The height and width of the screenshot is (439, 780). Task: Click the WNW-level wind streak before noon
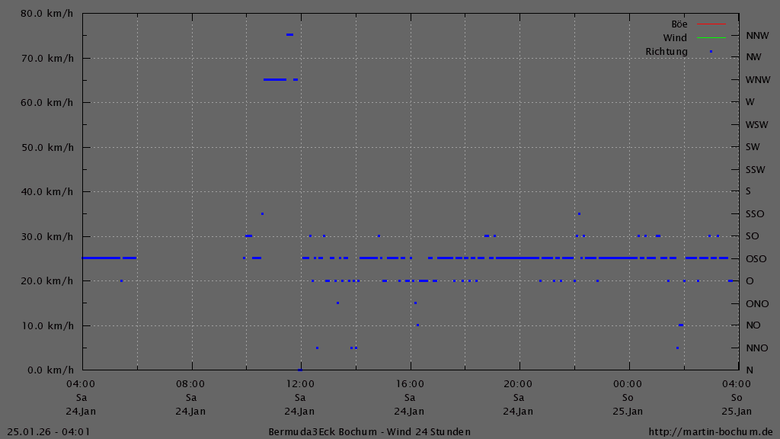pyautogui.click(x=276, y=78)
